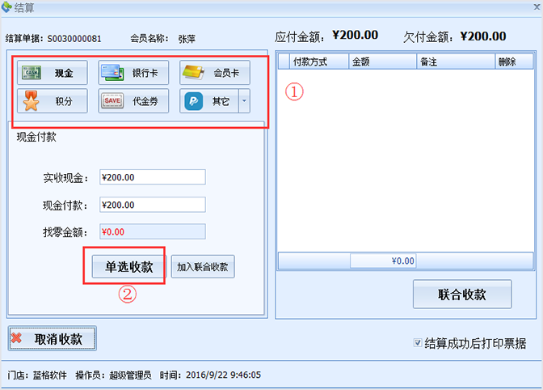Click 门店: 蓝格软件 in status bar
Screen dimensions: 543x390
pos(37,375)
